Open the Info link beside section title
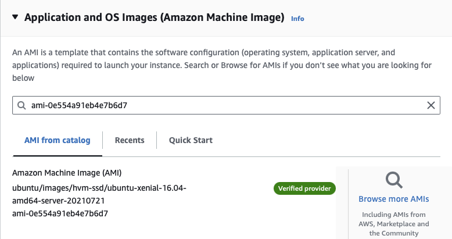This screenshot has height=239, width=452. coord(297,19)
